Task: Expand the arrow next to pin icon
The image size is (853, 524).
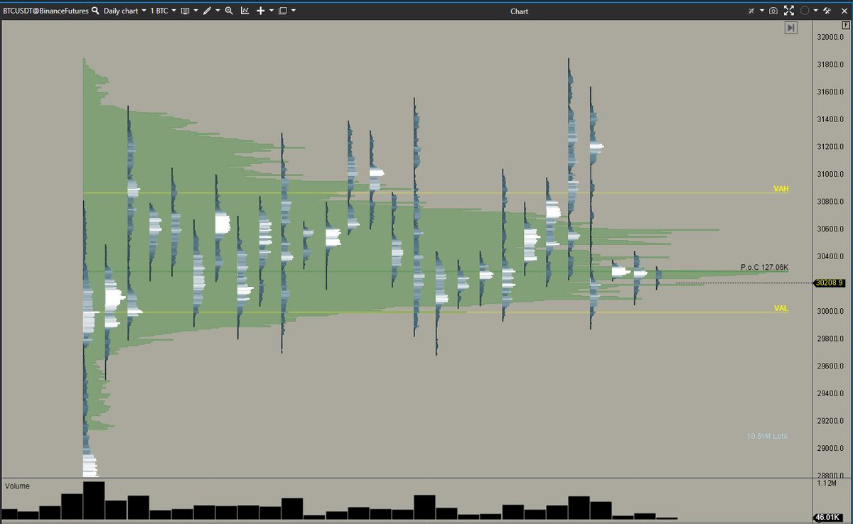Action: point(762,11)
